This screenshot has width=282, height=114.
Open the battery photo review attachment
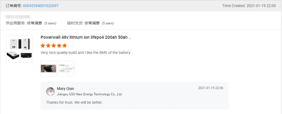coord(48,69)
